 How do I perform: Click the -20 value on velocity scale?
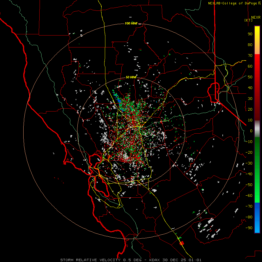coord(249,153)
